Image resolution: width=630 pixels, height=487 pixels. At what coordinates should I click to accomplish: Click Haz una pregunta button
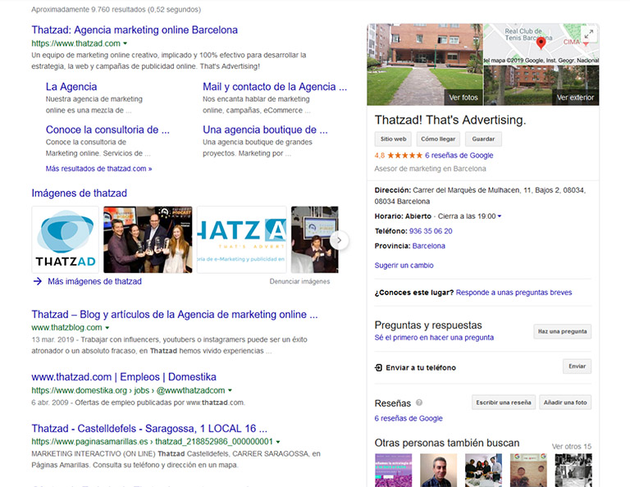click(x=562, y=331)
